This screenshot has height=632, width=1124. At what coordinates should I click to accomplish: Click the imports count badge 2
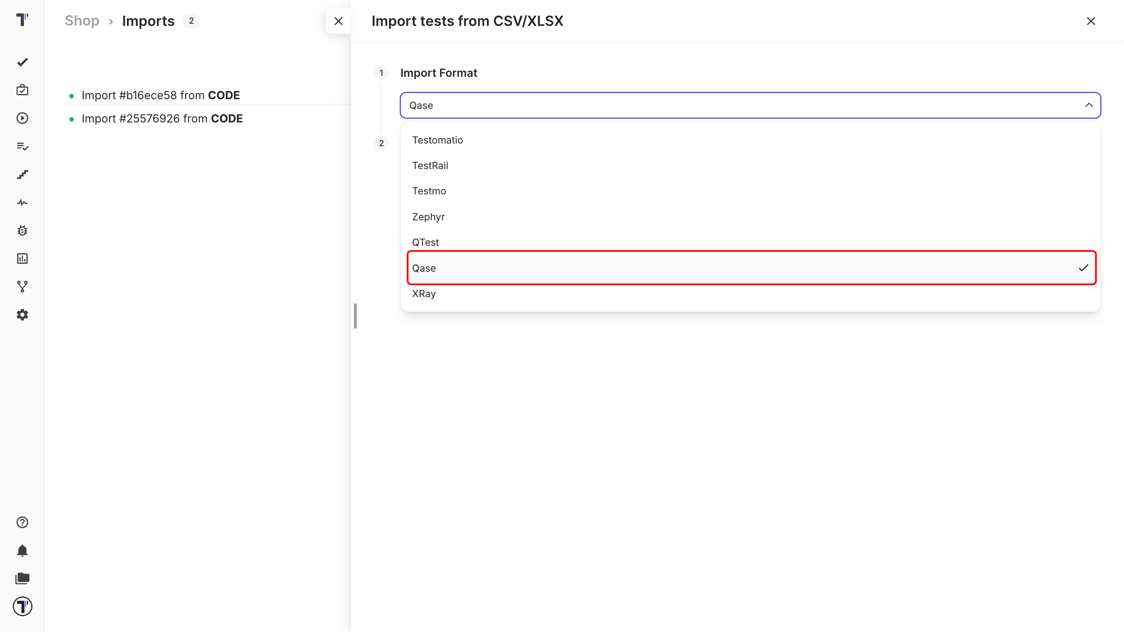click(x=191, y=21)
